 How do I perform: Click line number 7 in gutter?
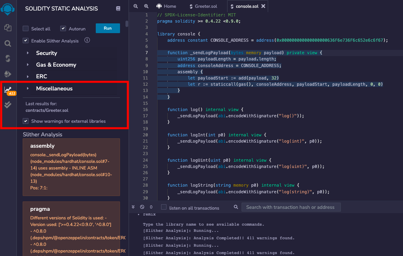click(147, 53)
